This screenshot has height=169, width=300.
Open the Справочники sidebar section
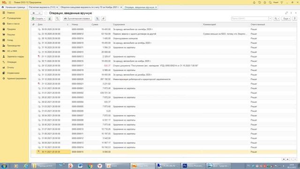(13, 73)
